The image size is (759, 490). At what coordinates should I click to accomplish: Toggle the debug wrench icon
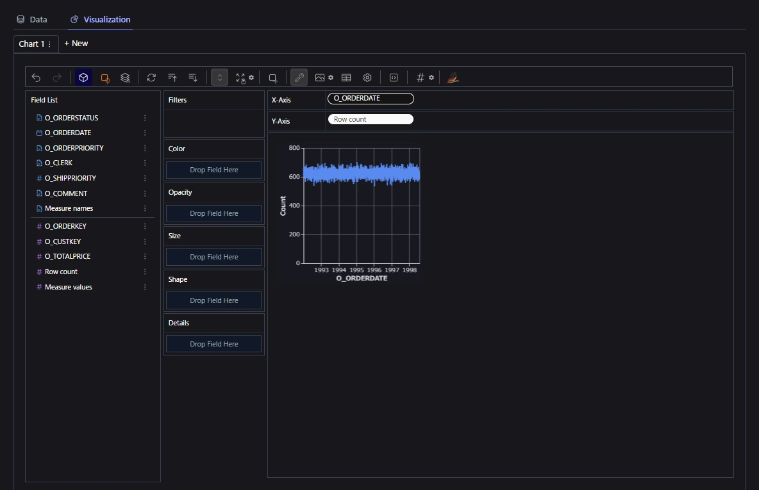pos(299,78)
